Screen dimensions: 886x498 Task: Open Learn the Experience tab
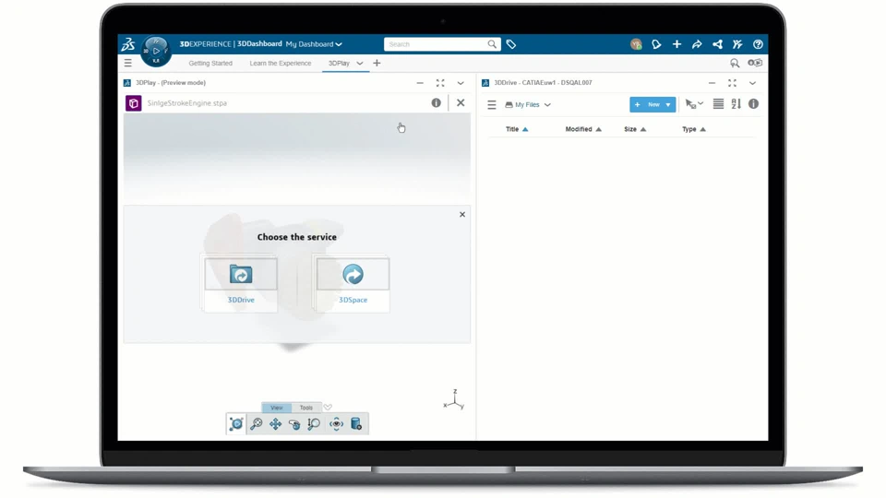(281, 64)
